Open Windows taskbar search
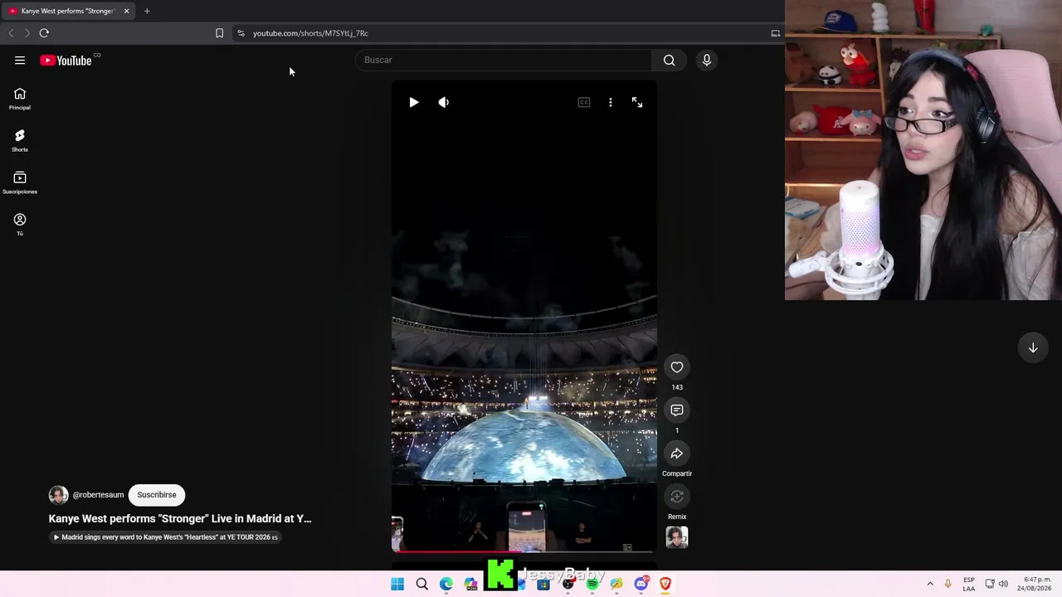1062x597 pixels. (x=421, y=584)
